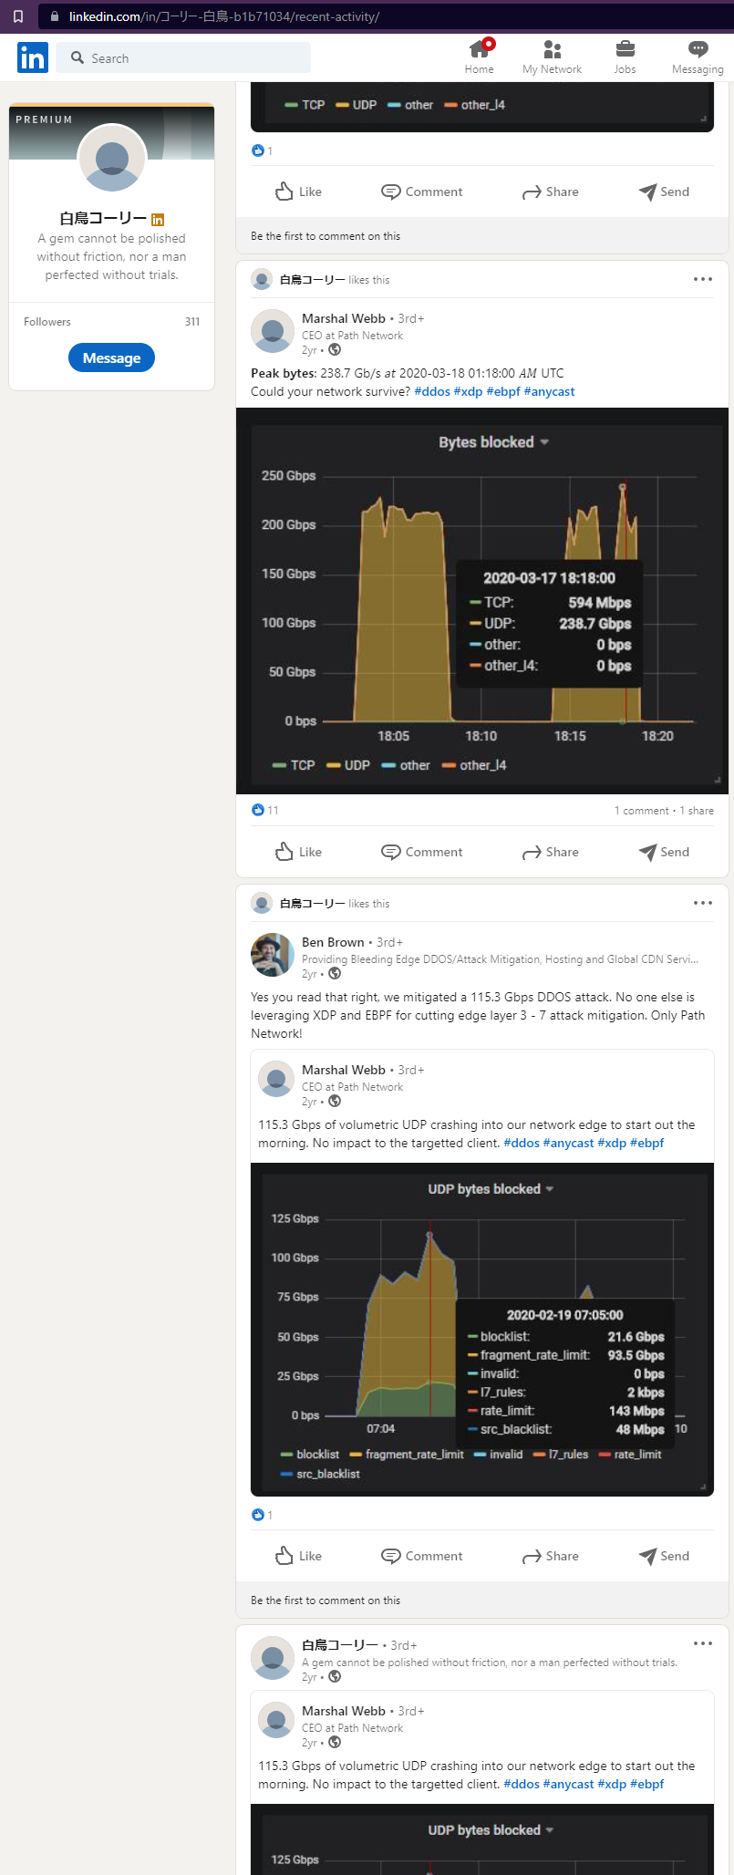Send Ben Brown's post via message
The image size is (734, 1875).
point(664,1556)
